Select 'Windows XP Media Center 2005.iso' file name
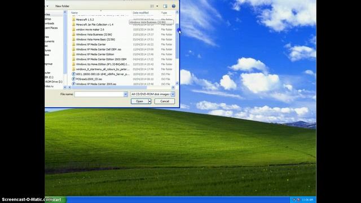The image size is (361, 203). pos(96,84)
